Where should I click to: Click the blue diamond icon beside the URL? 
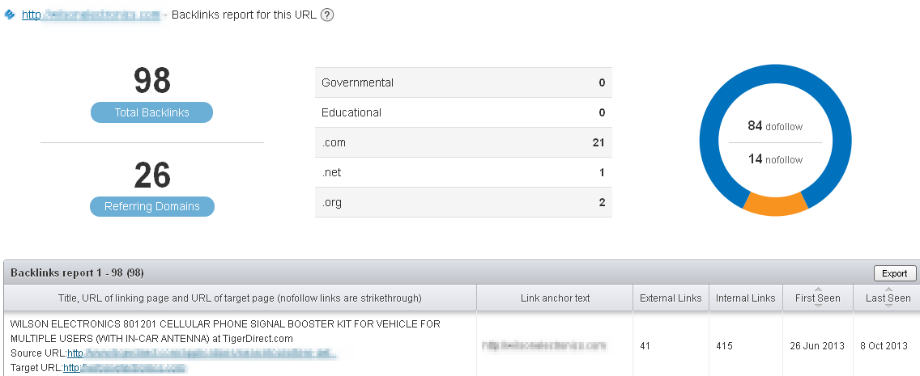(10, 15)
